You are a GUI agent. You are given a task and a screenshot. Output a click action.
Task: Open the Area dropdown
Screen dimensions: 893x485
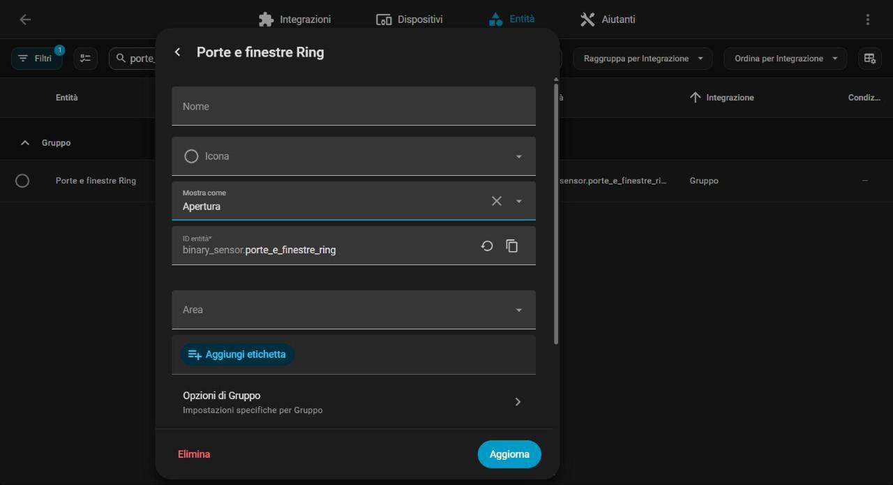(x=354, y=310)
